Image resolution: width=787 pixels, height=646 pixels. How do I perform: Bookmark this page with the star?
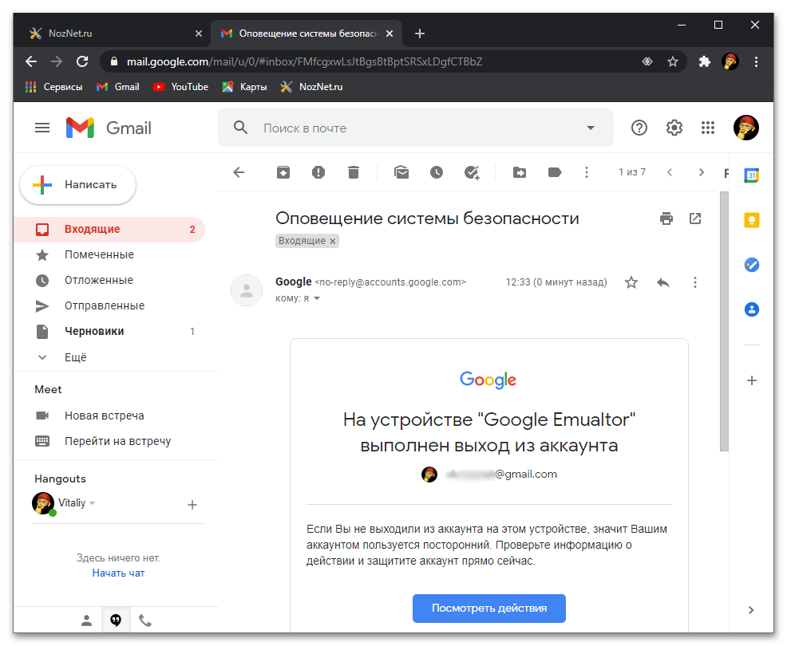[673, 61]
